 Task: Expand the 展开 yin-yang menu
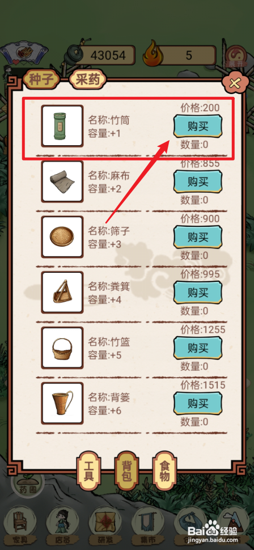[236, 57]
